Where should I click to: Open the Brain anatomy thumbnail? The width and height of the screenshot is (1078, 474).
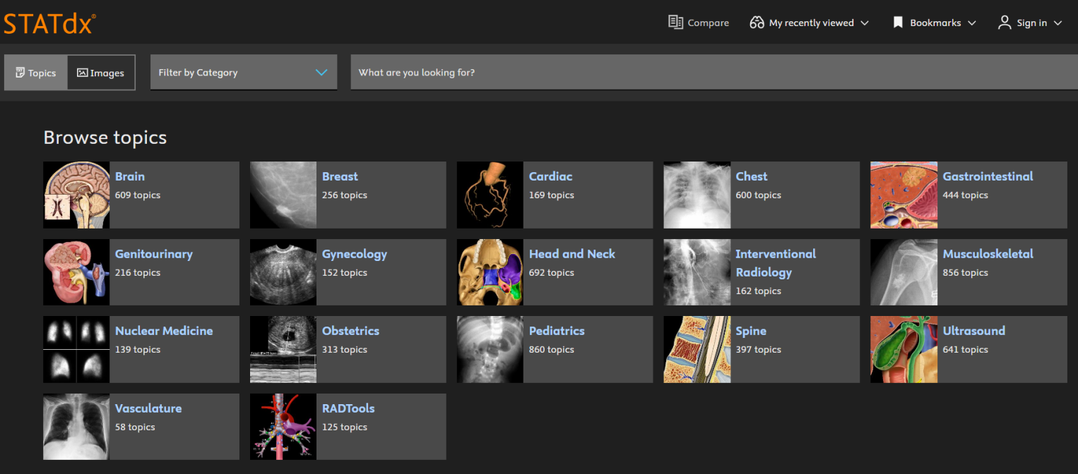76,195
